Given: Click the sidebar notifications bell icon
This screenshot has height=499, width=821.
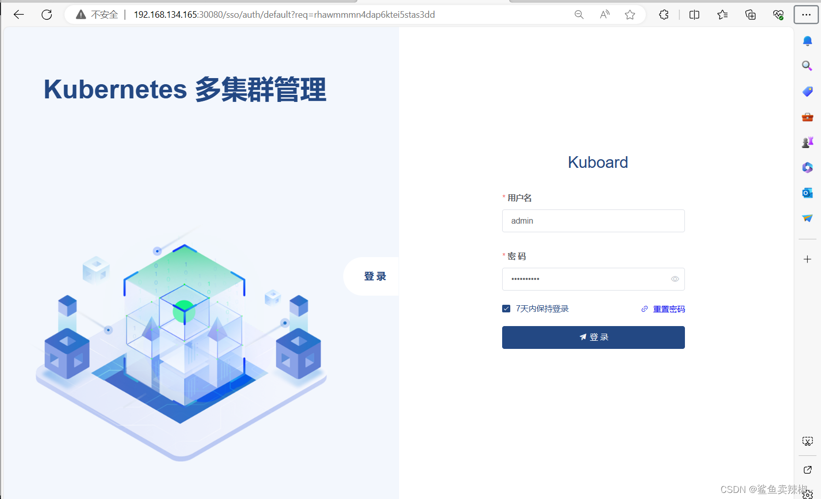Looking at the screenshot, I should point(807,41).
